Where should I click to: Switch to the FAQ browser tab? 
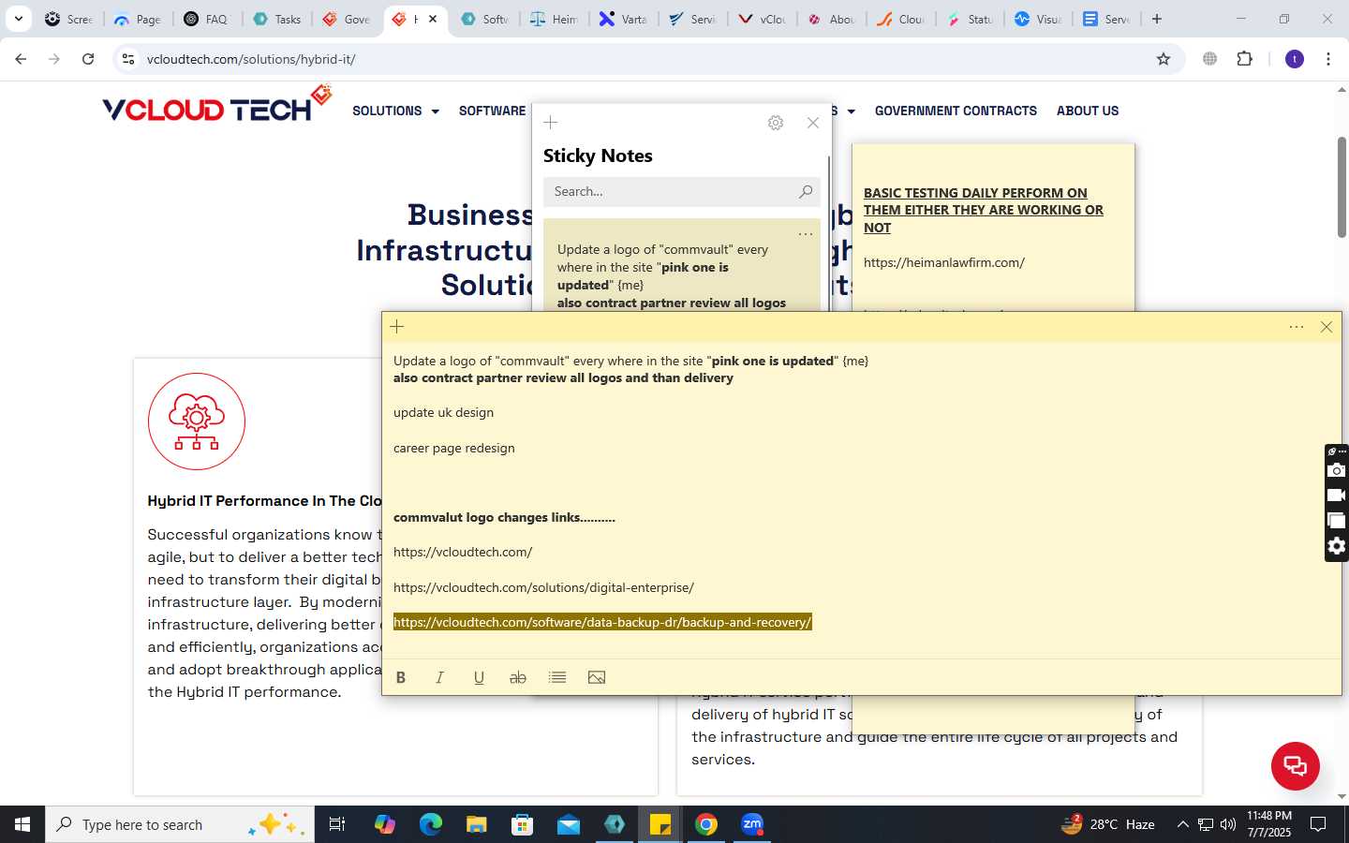pyautogui.click(x=207, y=19)
